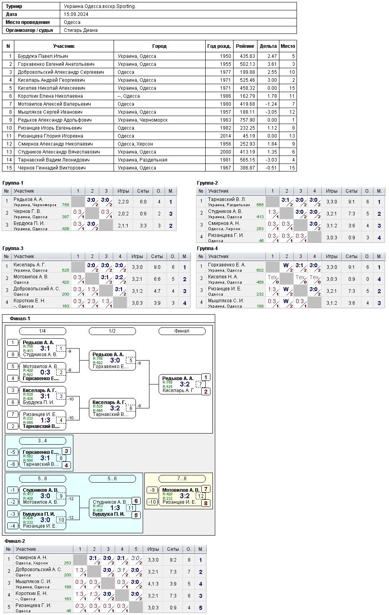
Task: Click the rating value 45.19
Action: pyautogui.click(x=249, y=136)
